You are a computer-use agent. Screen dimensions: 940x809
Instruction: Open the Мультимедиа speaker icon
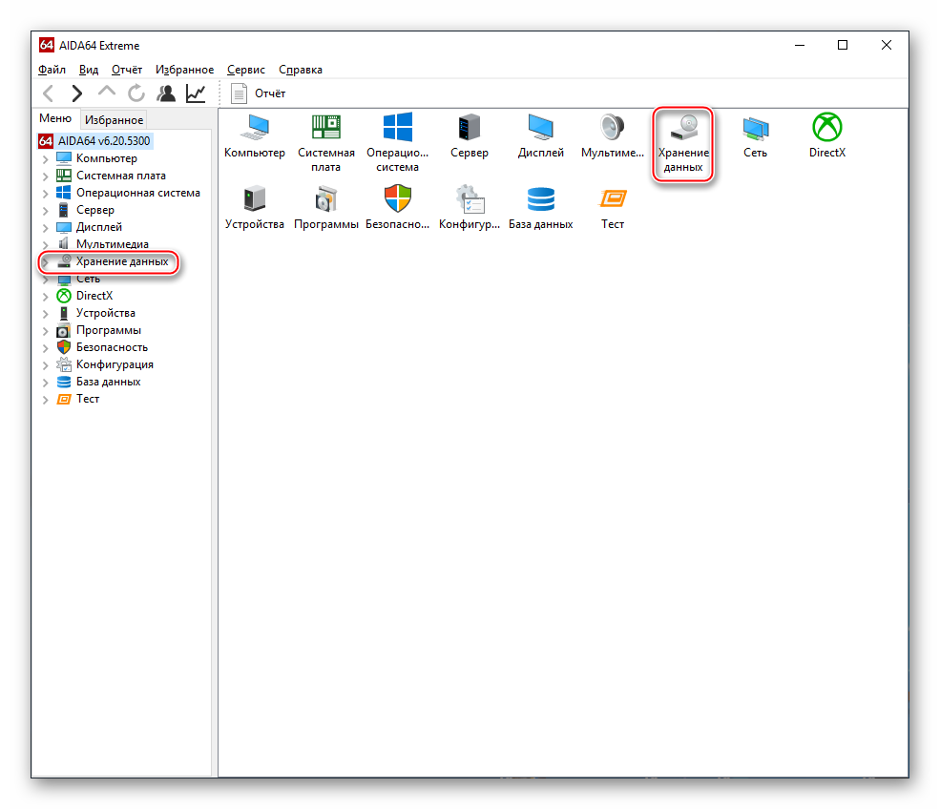pyautogui.click(x=612, y=136)
